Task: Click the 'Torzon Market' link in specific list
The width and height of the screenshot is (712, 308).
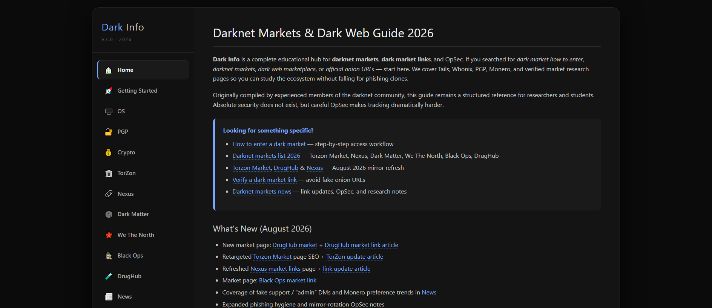Action: 251,168
